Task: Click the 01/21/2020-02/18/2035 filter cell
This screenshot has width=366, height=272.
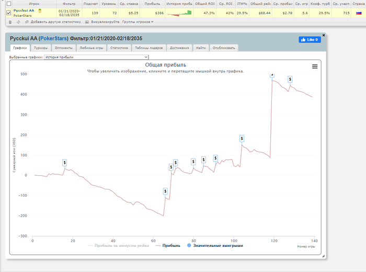Action: [x=69, y=13]
